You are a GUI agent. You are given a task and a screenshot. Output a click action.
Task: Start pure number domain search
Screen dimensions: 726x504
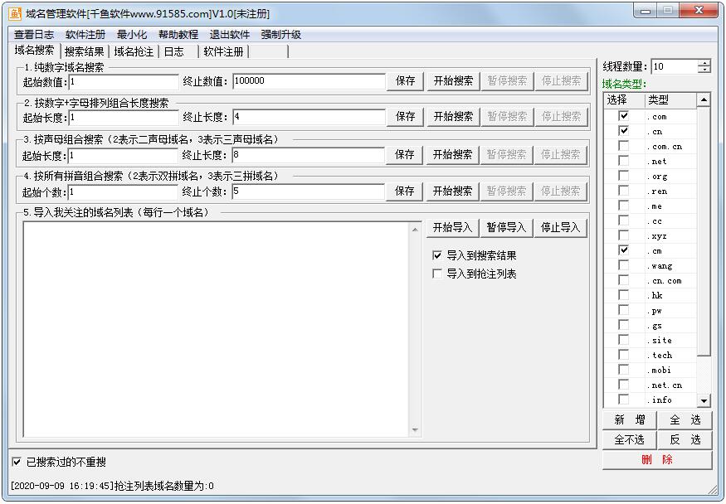coord(453,81)
